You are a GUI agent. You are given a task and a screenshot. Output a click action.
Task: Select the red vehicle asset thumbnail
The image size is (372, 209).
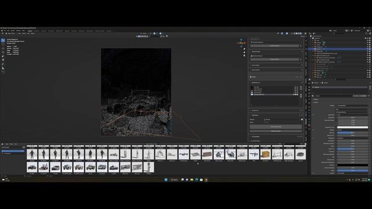pyautogui.click(x=44, y=167)
